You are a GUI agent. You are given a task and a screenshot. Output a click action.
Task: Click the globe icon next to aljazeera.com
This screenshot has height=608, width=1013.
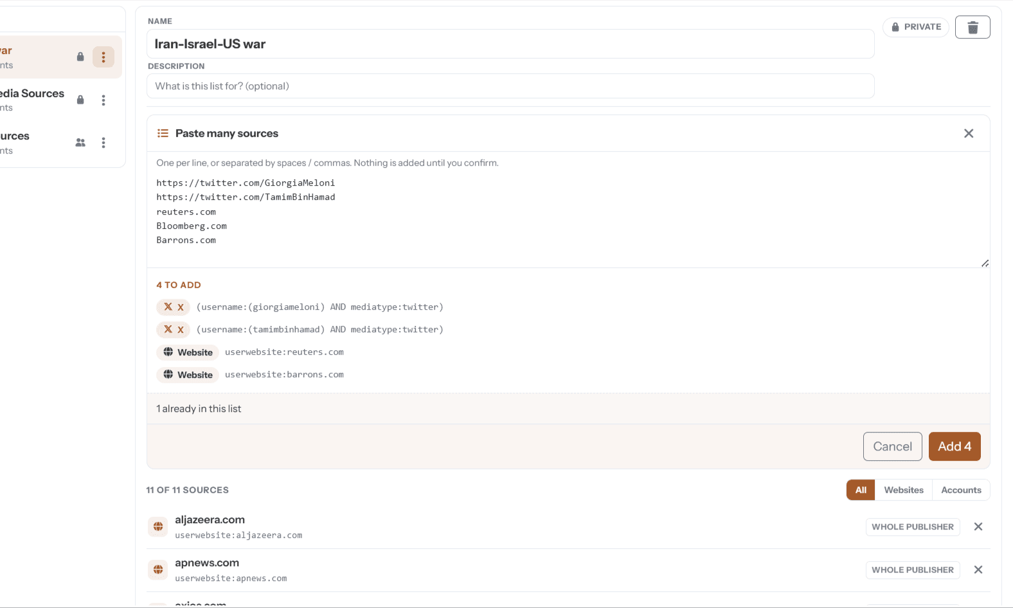(x=158, y=527)
